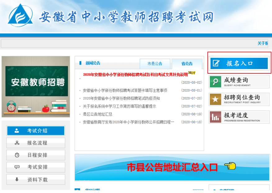Click the magnifier icon beside 成绩查询
Image resolution: width=272 pixels, height=193 pixels.
(x=215, y=81)
